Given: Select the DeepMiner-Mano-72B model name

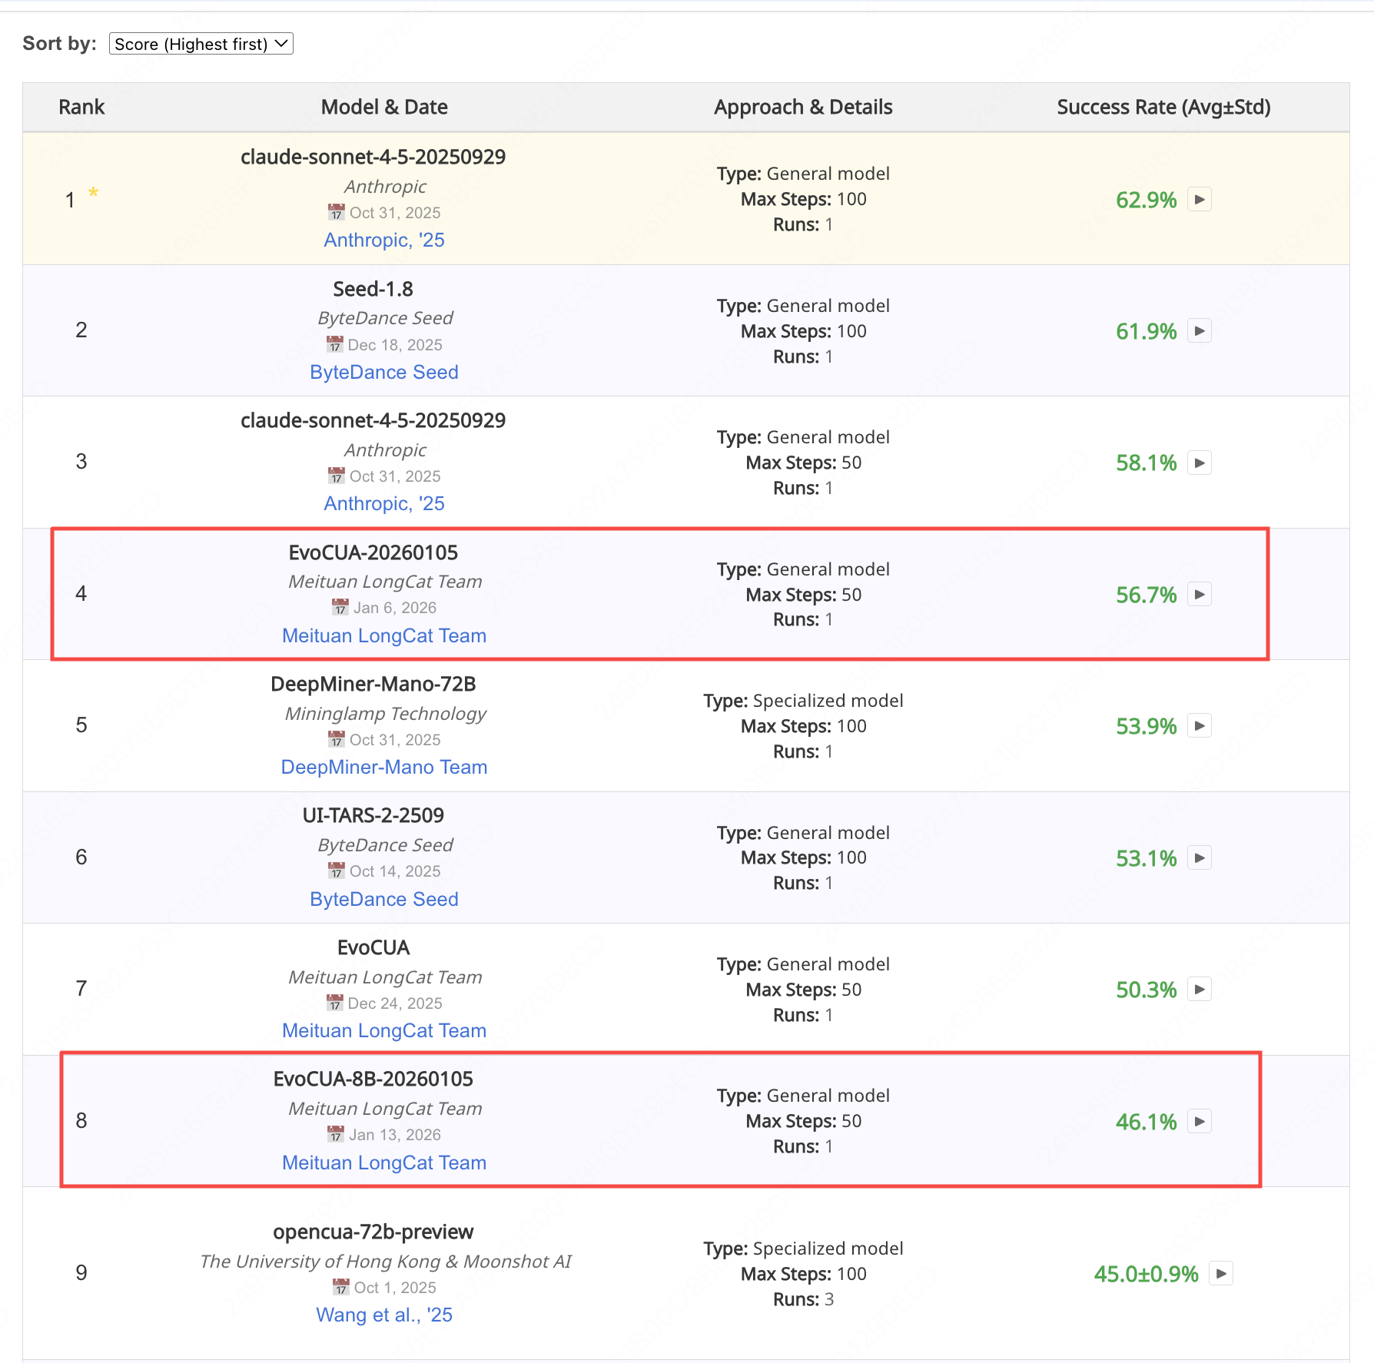Looking at the screenshot, I should (373, 684).
